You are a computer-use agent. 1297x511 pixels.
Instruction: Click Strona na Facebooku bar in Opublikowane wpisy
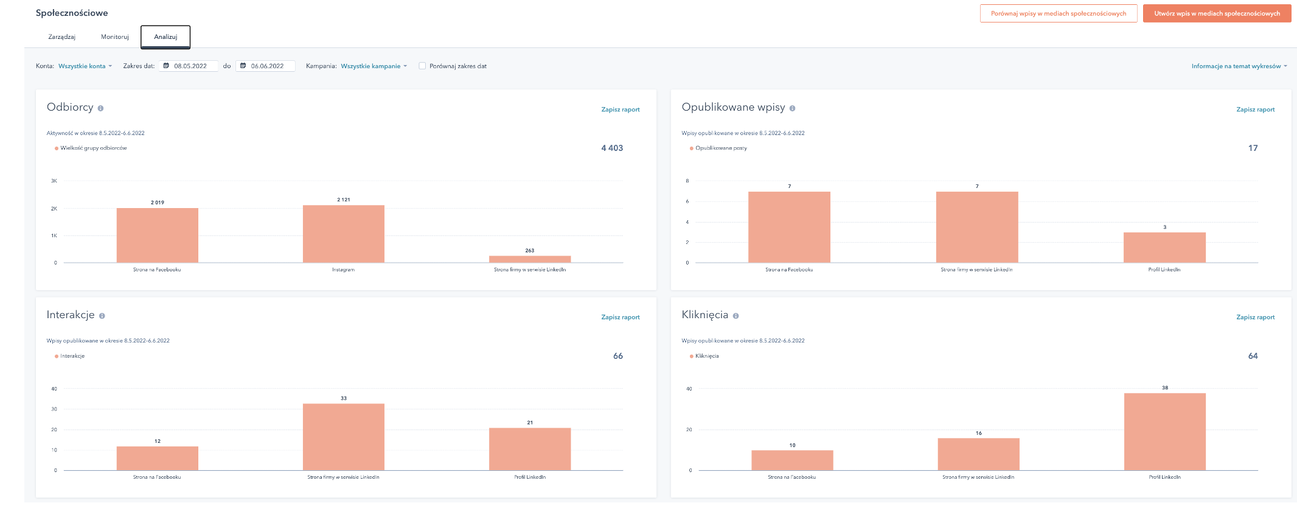pos(789,227)
